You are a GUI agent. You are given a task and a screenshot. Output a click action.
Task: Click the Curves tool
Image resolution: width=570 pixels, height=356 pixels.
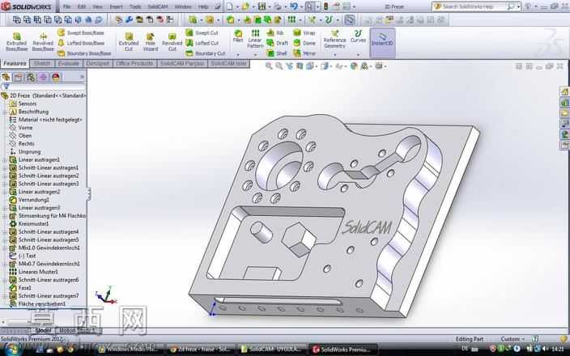click(x=358, y=36)
